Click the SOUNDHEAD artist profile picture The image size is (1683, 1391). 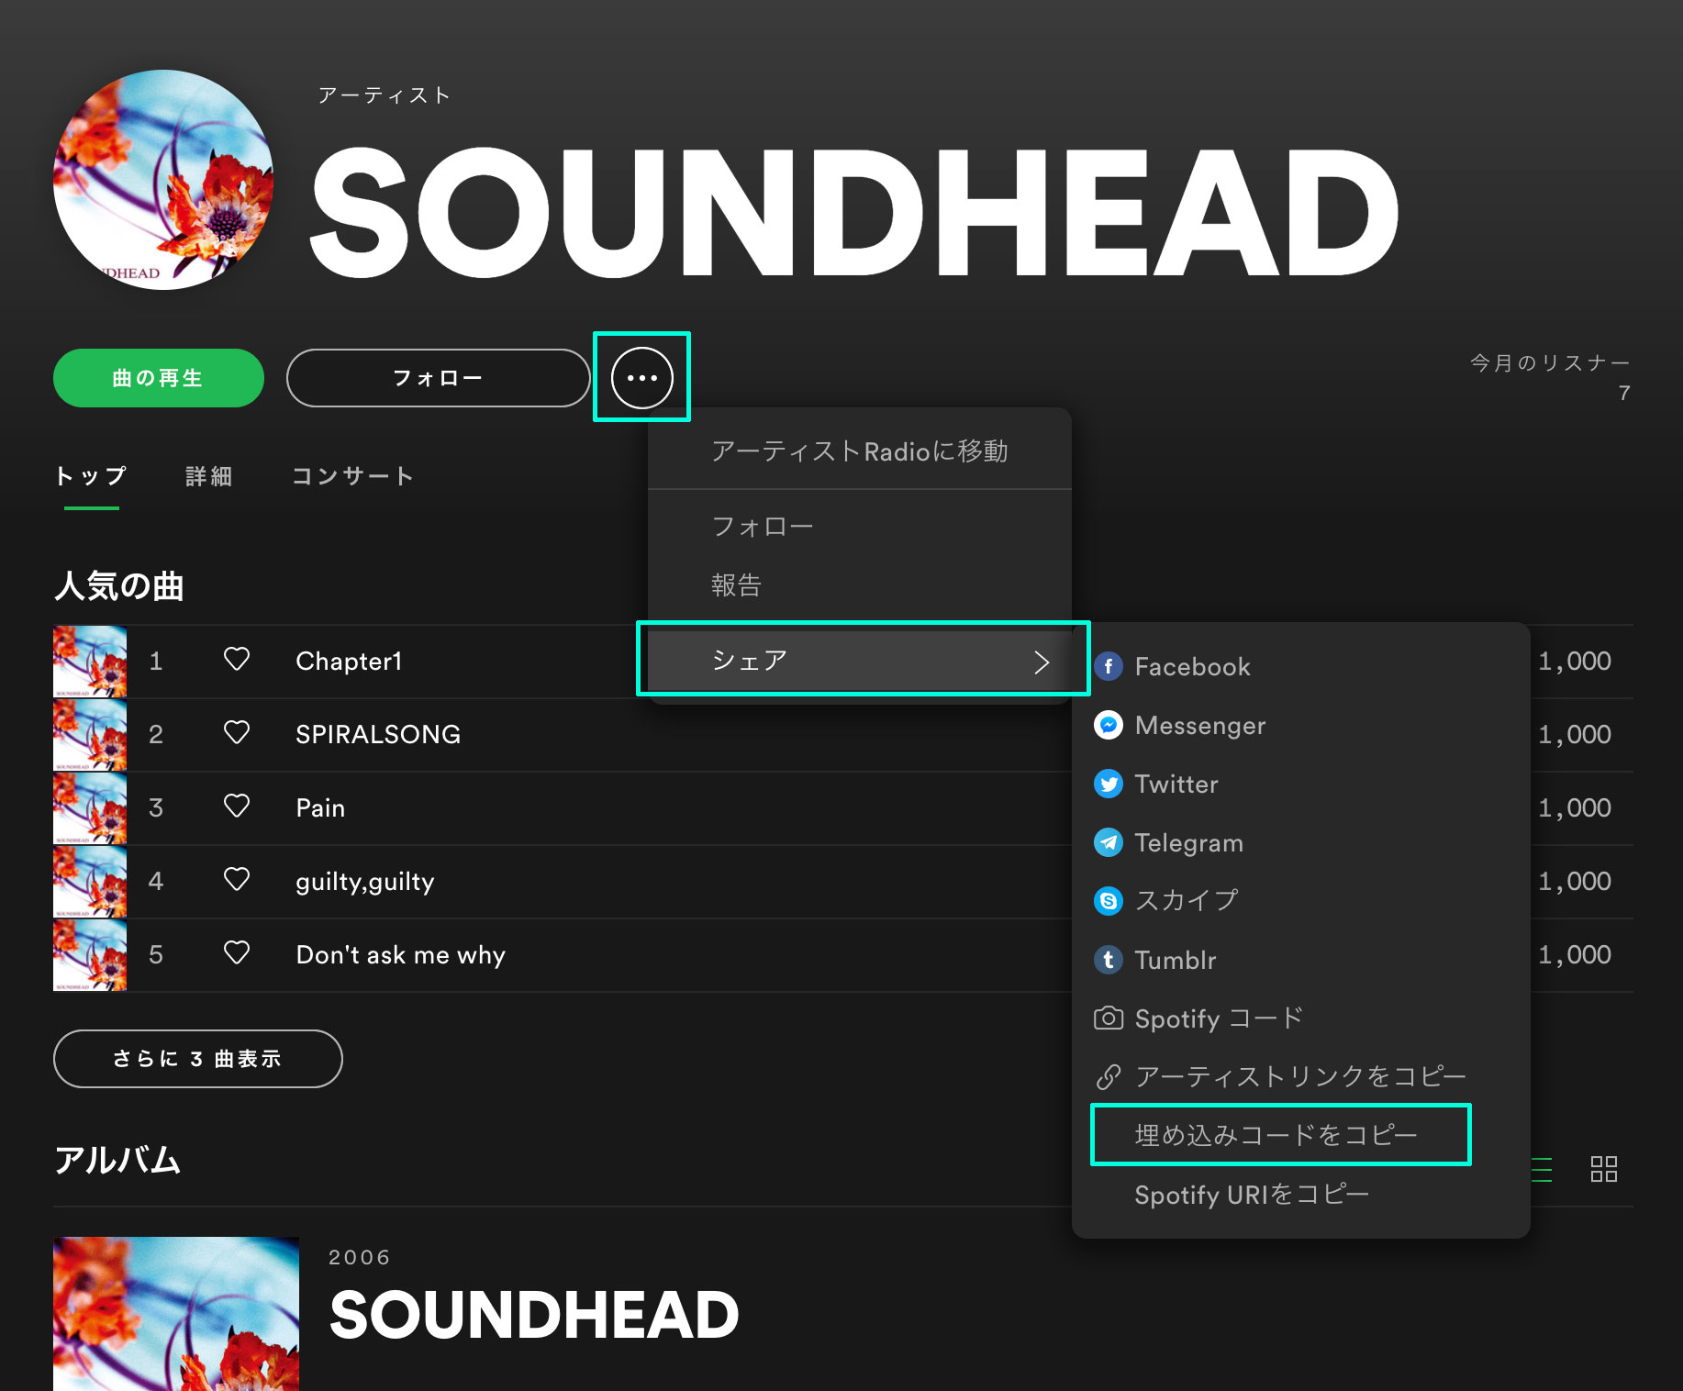click(x=163, y=180)
